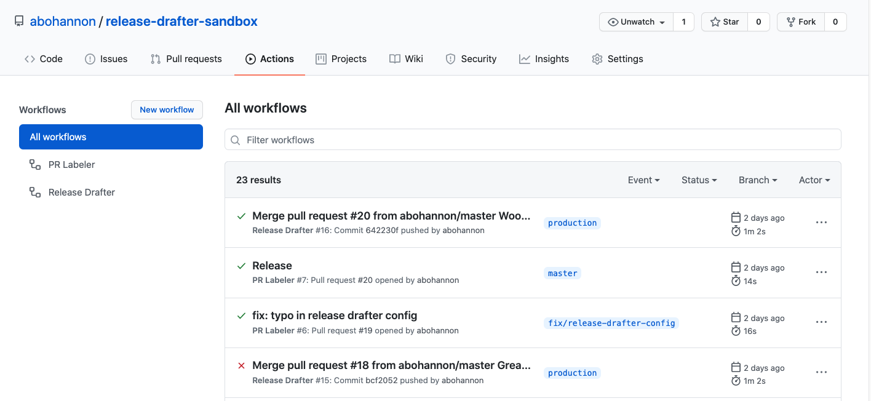
Task: Click success checkmark on Merge pull request #20
Action: tap(242, 216)
